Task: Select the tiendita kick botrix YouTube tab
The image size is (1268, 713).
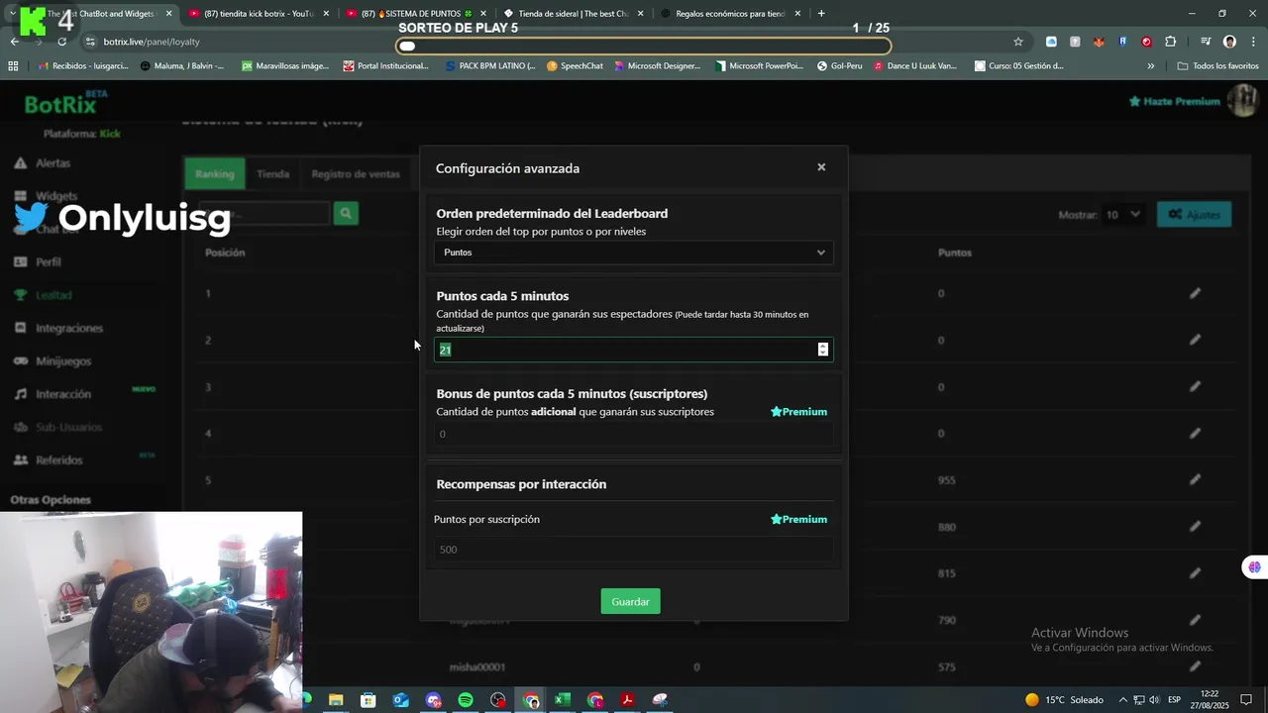Action: coord(258,14)
